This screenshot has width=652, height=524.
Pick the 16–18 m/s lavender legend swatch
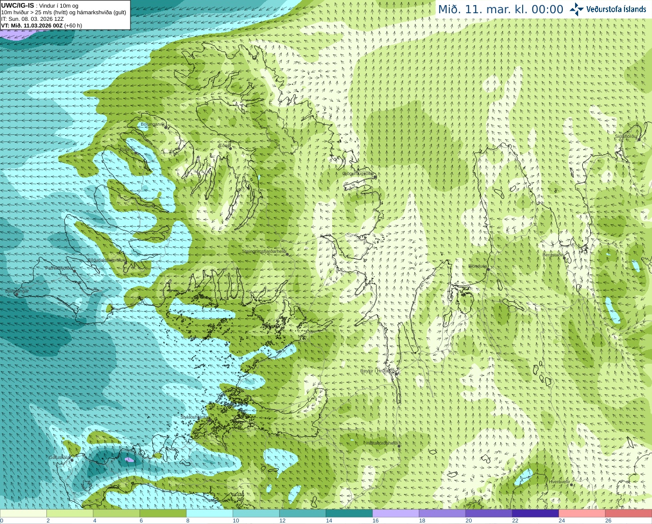point(396,514)
